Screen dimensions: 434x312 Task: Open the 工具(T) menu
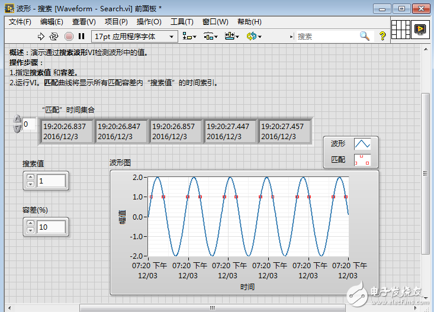(x=178, y=22)
